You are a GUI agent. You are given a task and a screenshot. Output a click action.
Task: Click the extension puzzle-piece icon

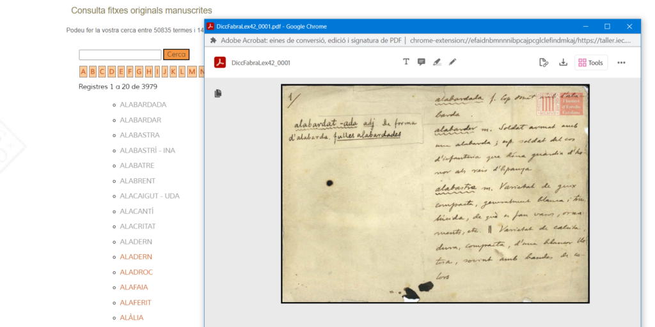click(214, 40)
